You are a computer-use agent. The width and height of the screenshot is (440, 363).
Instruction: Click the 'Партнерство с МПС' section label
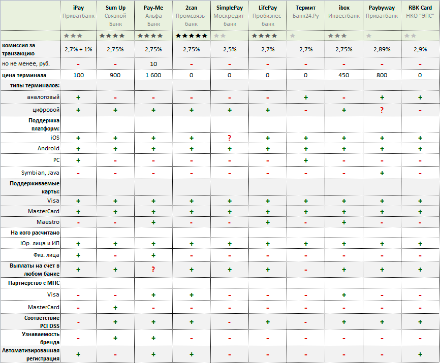click(x=34, y=283)
